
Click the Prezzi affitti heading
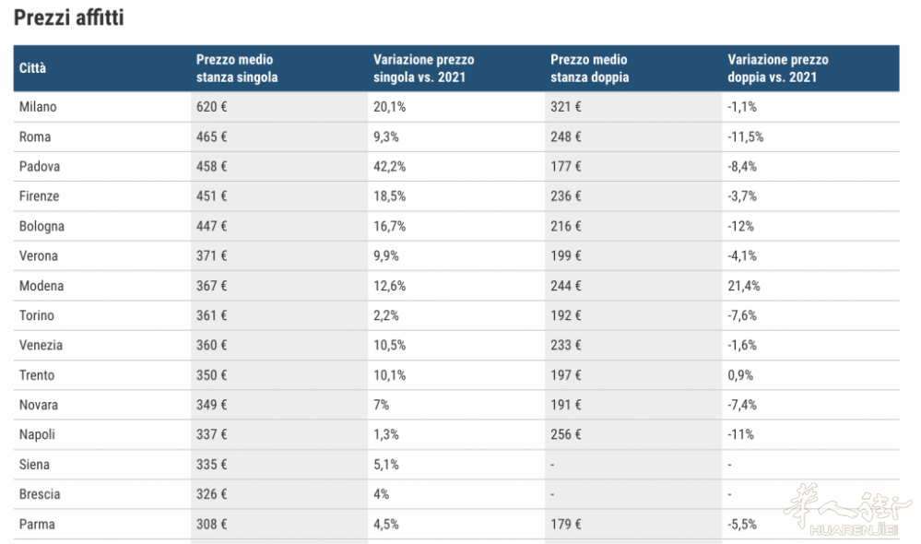click(69, 18)
